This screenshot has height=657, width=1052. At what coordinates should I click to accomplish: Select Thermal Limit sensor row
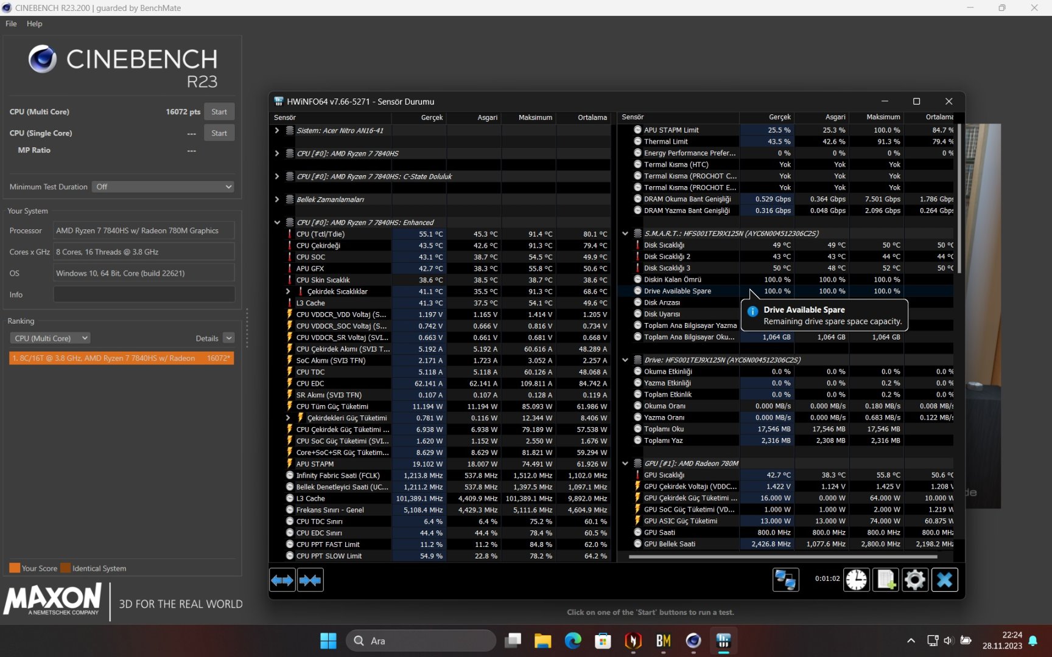pyautogui.click(x=786, y=142)
